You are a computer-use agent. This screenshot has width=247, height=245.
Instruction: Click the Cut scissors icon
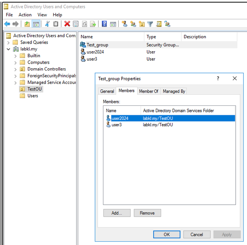[x=47, y=24]
